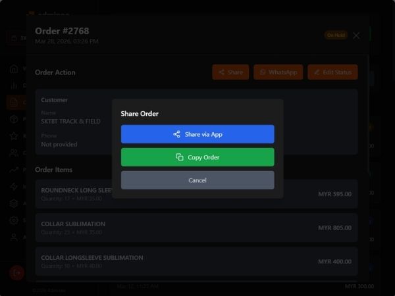Click the highlighted orders icon in the sidebar

coord(14,103)
